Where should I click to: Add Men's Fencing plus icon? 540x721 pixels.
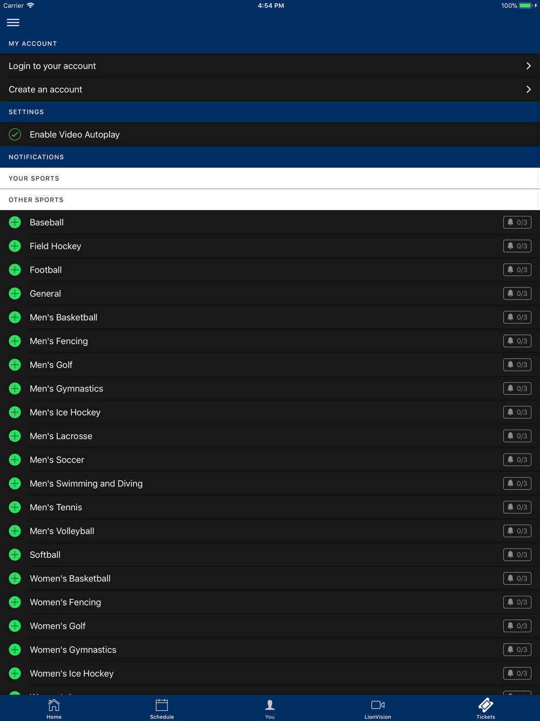coord(15,341)
